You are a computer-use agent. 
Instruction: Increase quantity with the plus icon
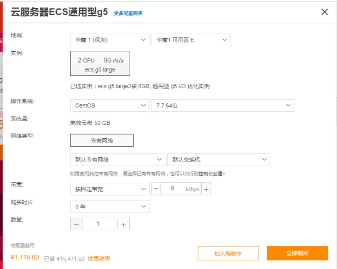coord(123,224)
